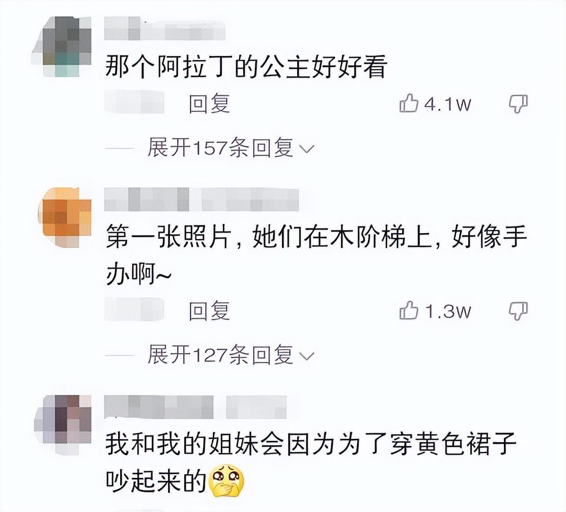Open the orange avatar of second commenter
The width and height of the screenshot is (566, 512).
coord(64,217)
